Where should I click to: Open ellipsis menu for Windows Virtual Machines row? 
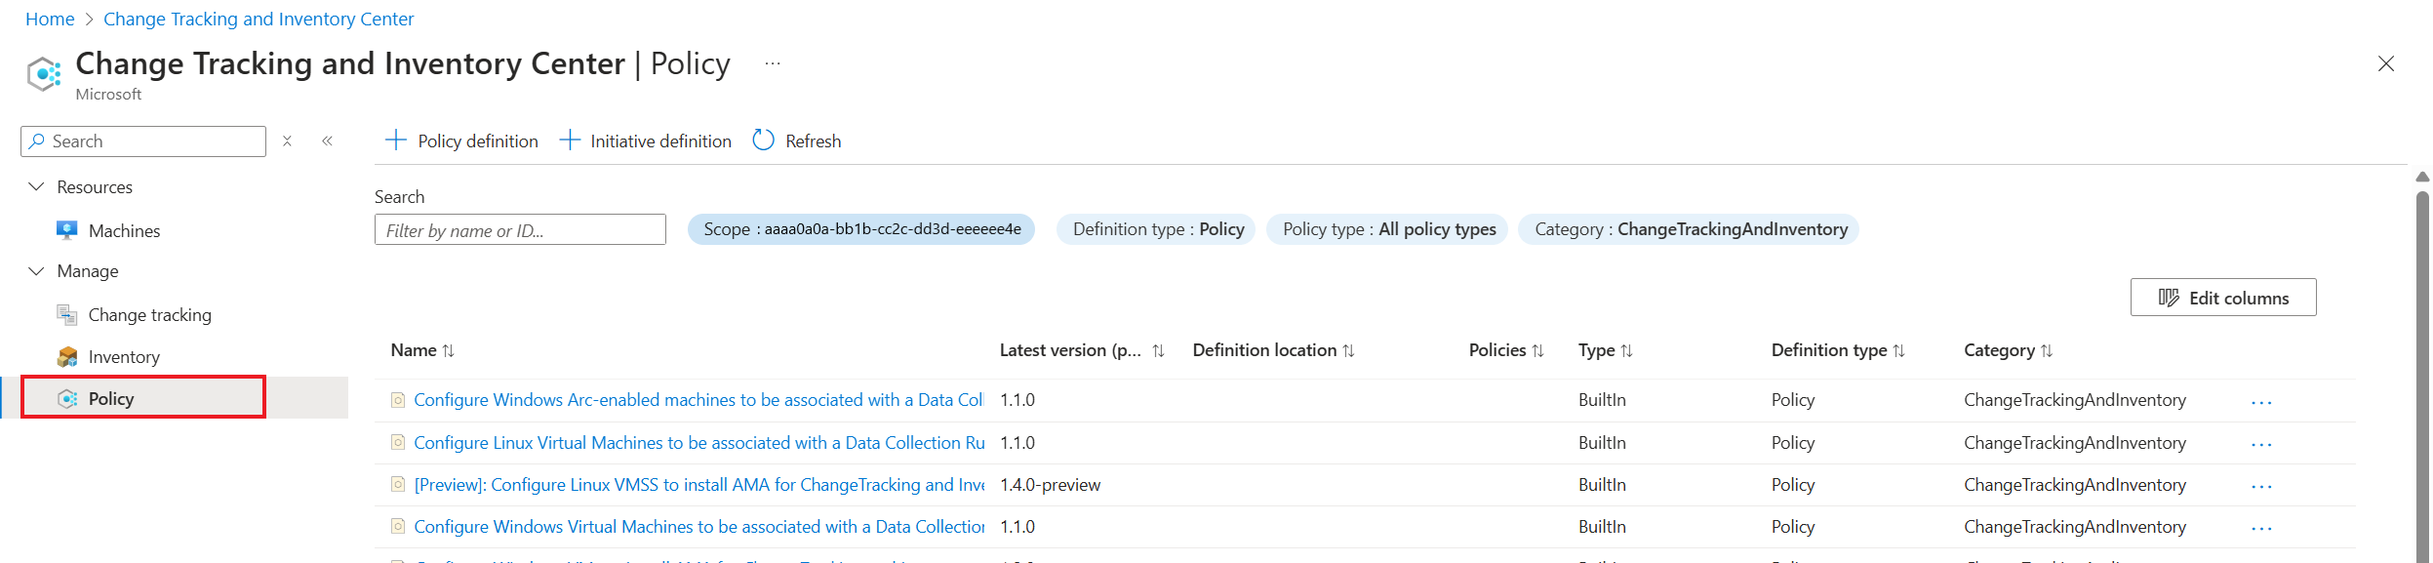point(2261,528)
